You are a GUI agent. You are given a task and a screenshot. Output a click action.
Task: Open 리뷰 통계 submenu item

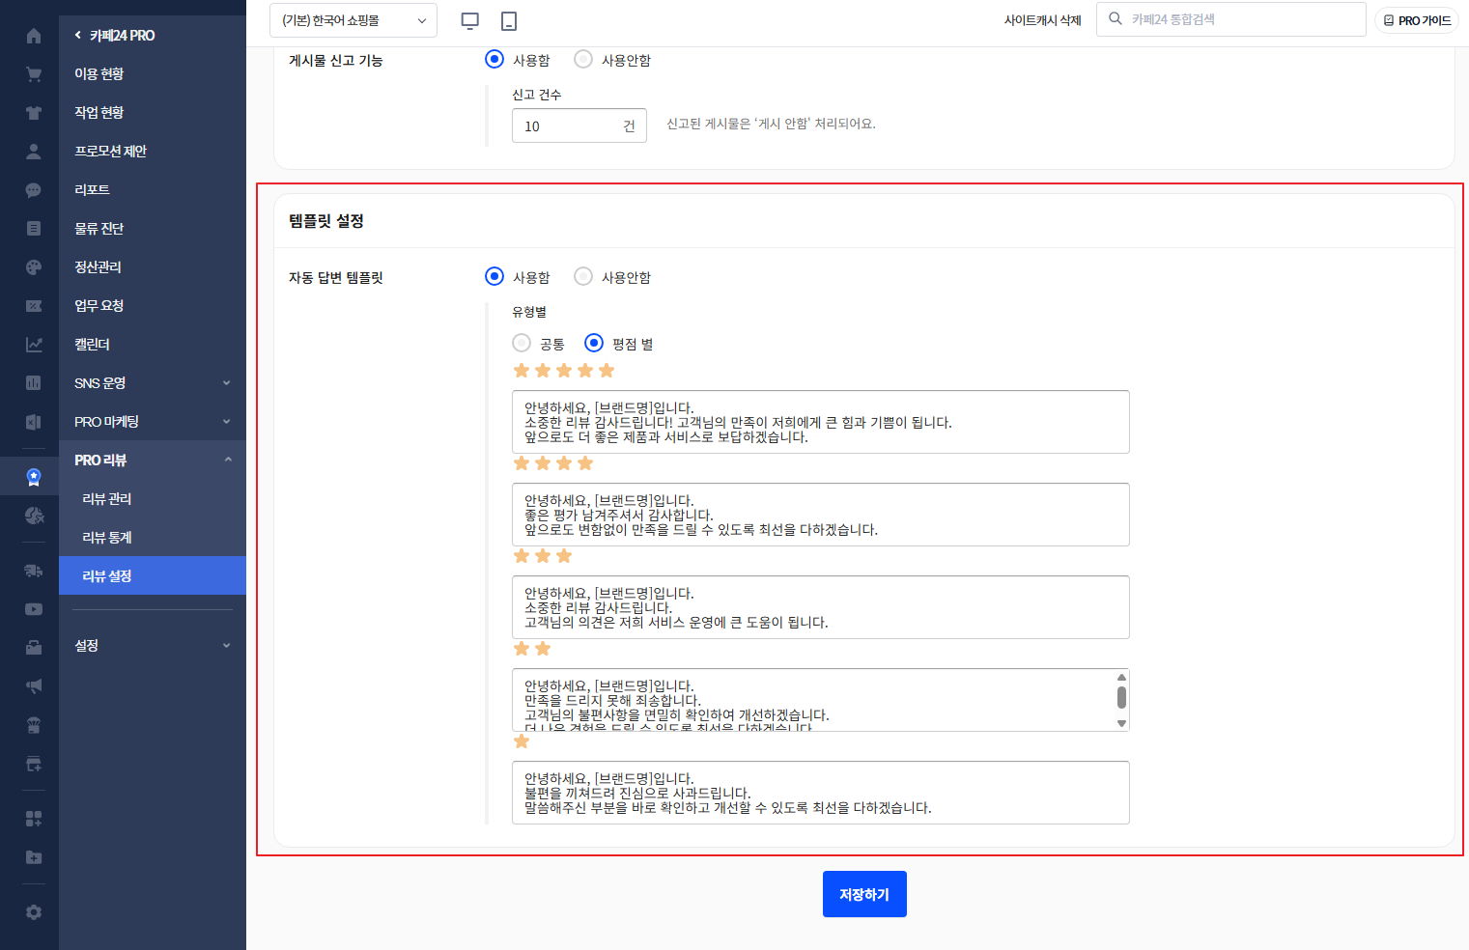coord(107,538)
